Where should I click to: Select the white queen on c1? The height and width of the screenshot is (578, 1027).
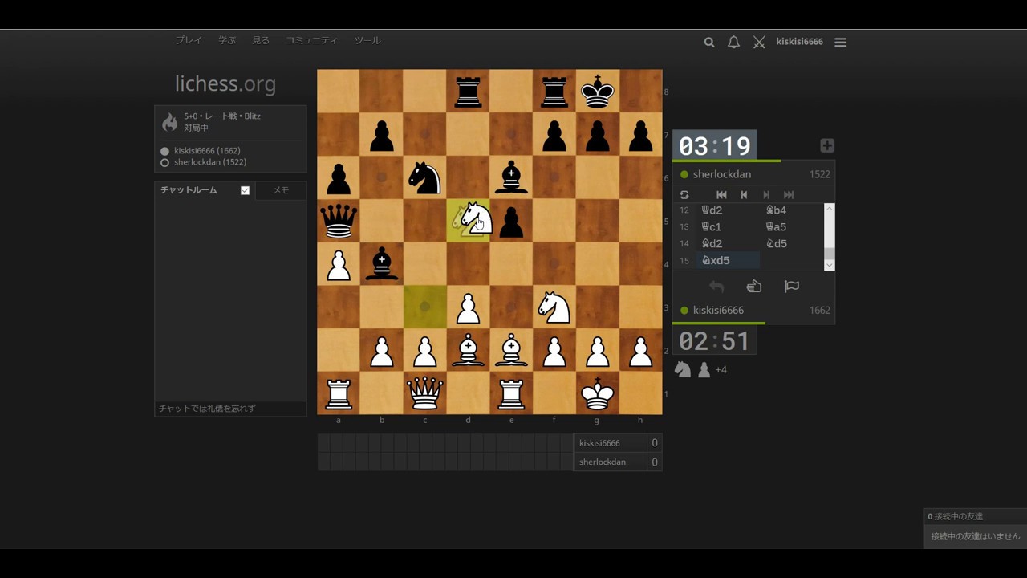click(425, 393)
